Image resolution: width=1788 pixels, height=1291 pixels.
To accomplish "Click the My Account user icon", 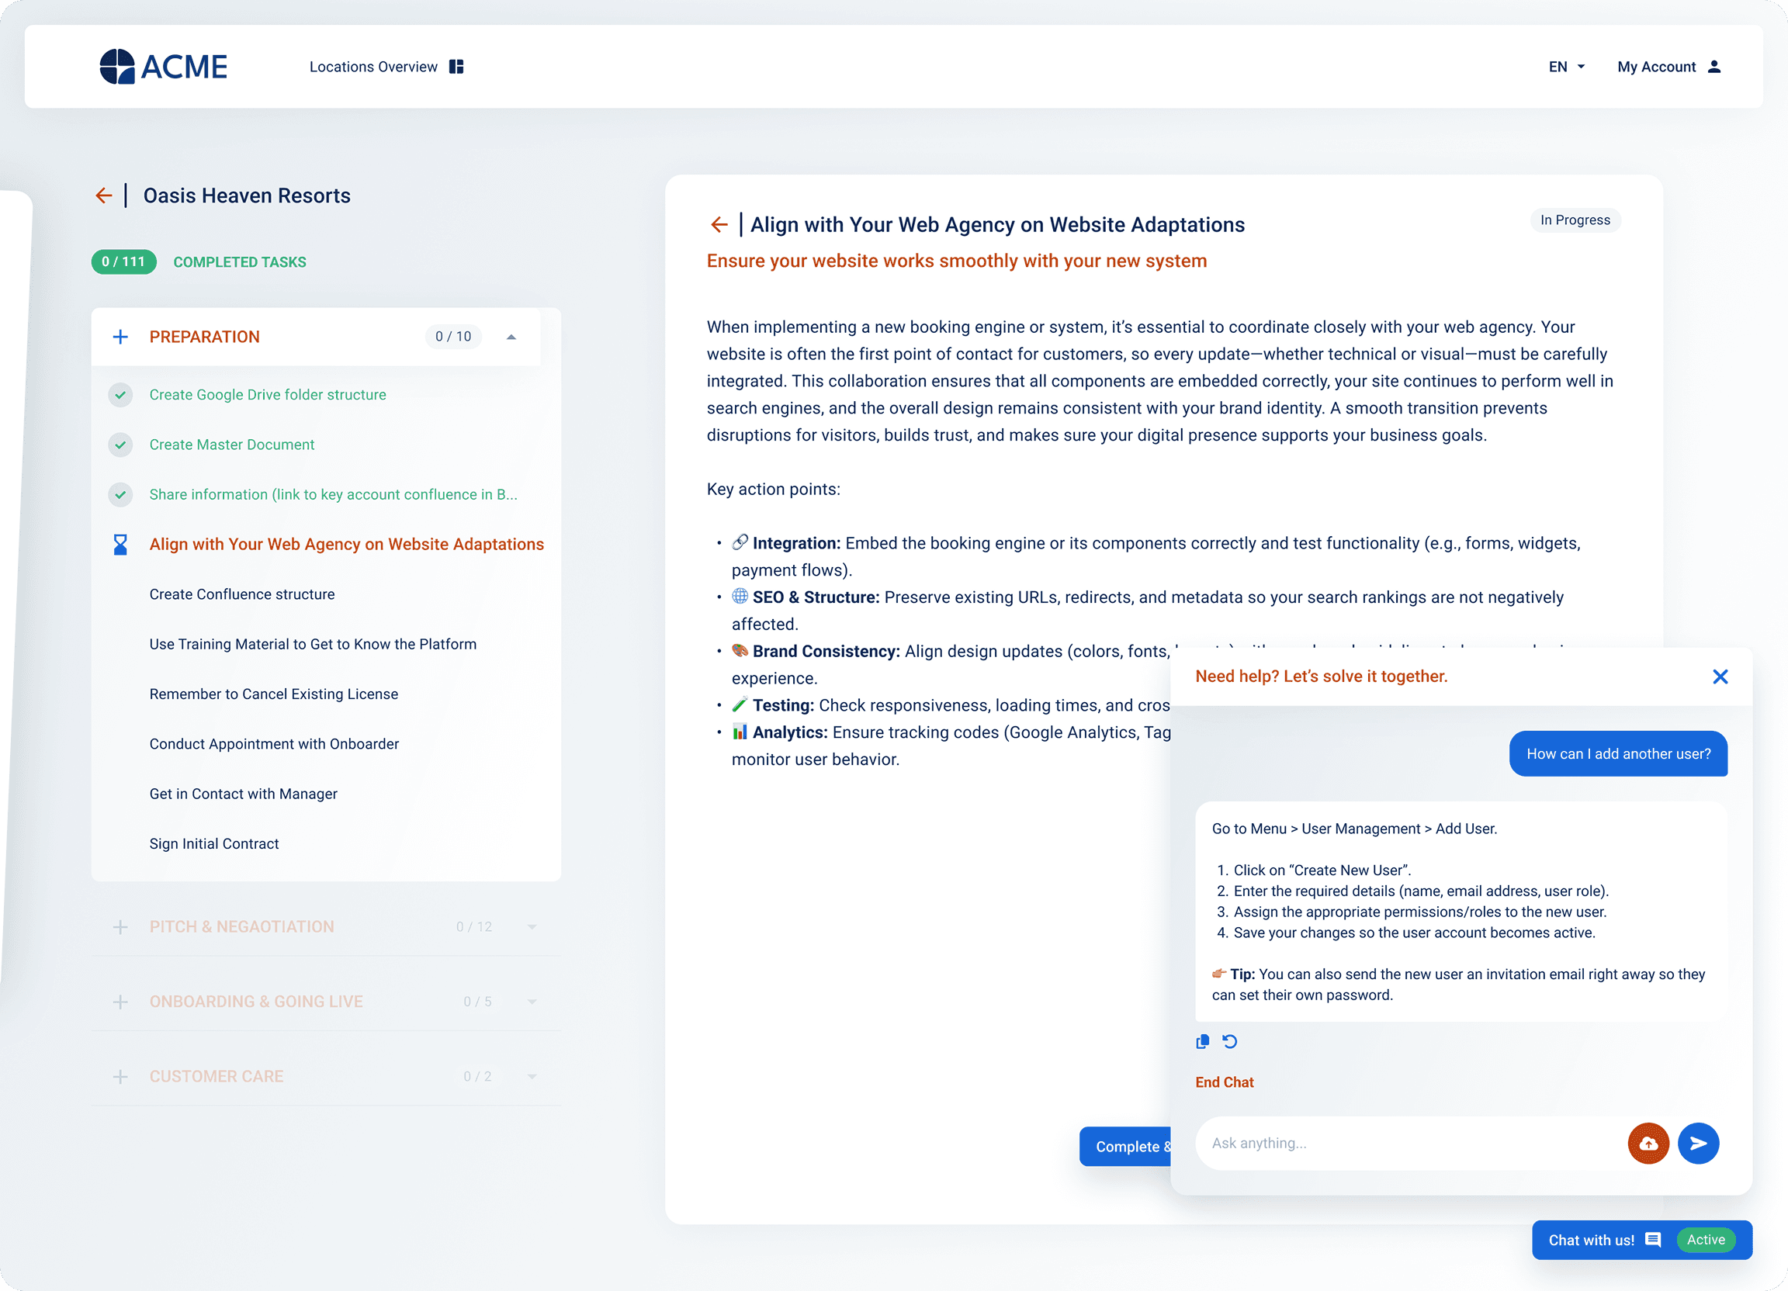I will (x=1714, y=67).
